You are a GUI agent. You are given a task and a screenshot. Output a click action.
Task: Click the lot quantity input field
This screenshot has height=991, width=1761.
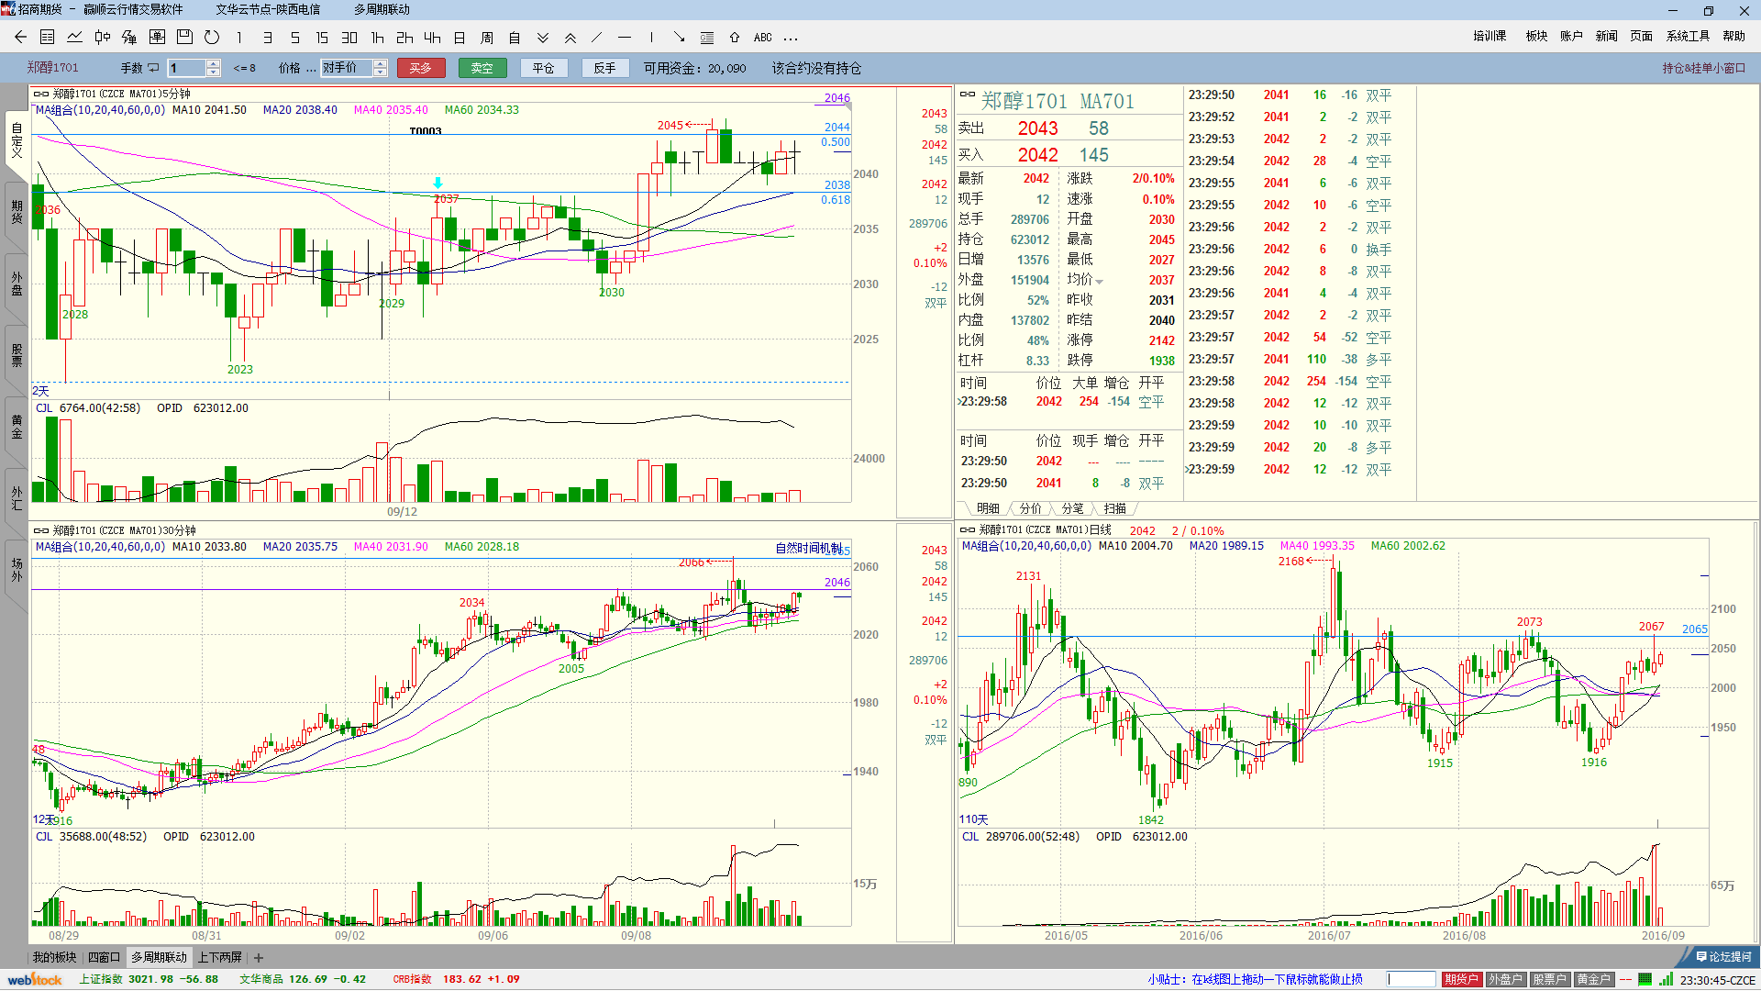coord(187,68)
